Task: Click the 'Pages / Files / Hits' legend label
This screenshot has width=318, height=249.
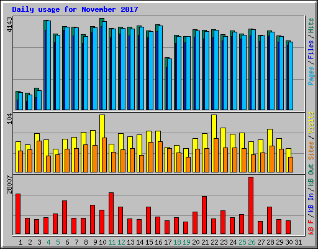Action: tap(311, 52)
